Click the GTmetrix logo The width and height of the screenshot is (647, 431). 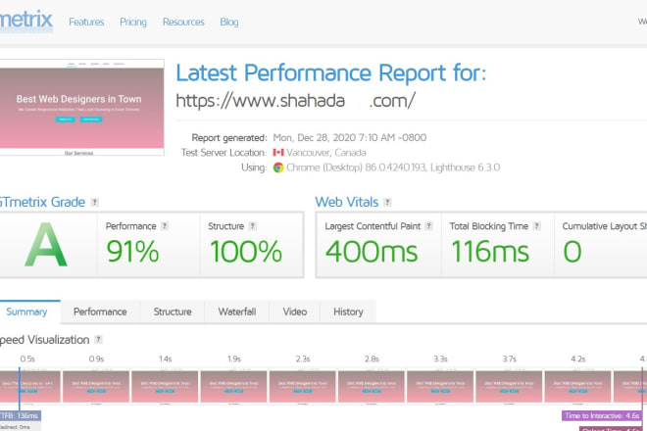(26, 21)
